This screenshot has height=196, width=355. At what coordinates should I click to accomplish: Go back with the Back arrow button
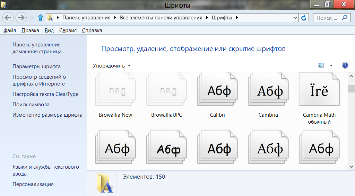coord(8,18)
